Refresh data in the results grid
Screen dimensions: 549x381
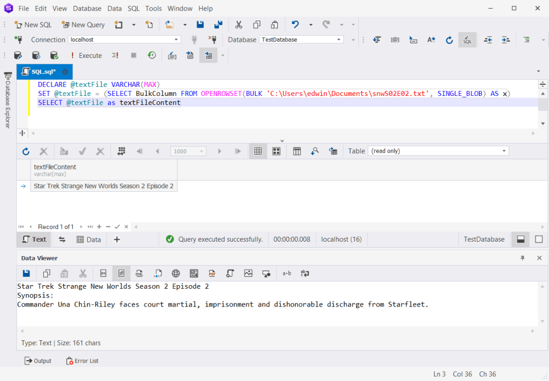click(26, 151)
